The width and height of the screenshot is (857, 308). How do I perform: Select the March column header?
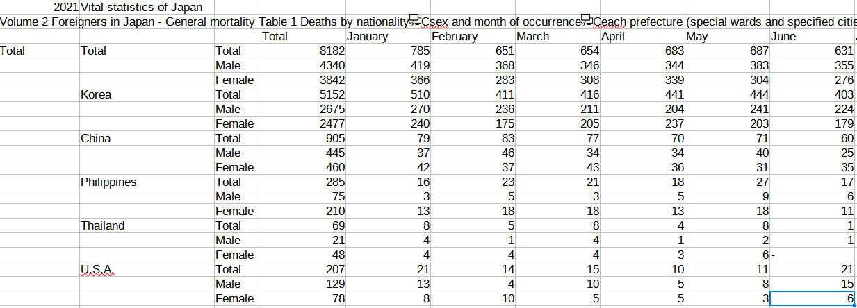click(x=557, y=36)
